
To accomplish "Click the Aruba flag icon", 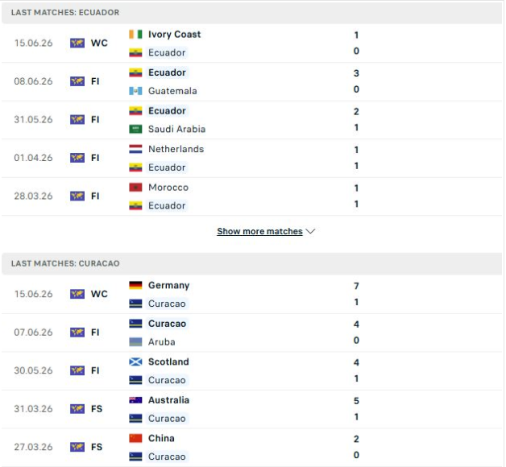I will [135, 342].
